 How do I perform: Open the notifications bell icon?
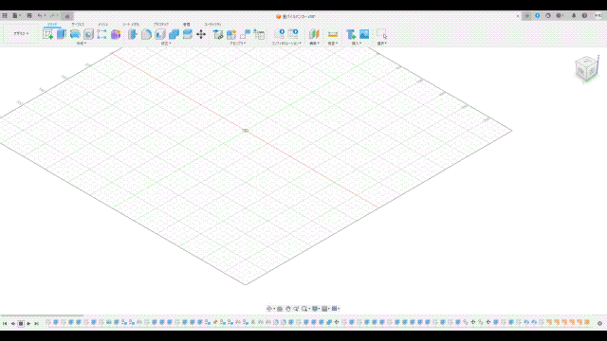[574, 16]
